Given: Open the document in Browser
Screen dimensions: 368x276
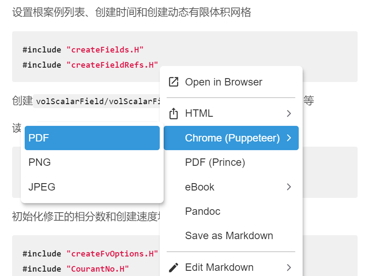Looking at the screenshot, I should (224, 82).
